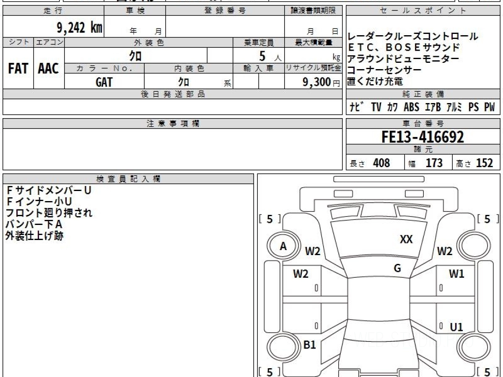Click the 諸元 header
503x377 pixels.
pyautogui.click(x=423, y=150)
